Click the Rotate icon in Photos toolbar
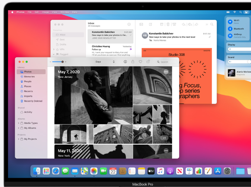 pos(148,61)
